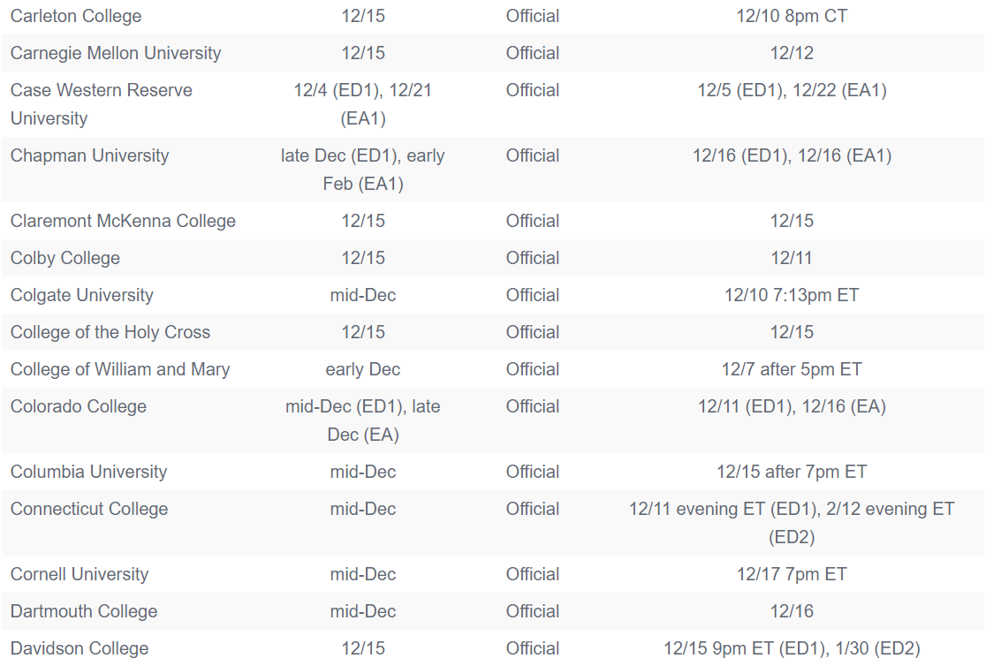Select the Colorado College school name
This screenshot has height=666, width=986.
[79, 406]
